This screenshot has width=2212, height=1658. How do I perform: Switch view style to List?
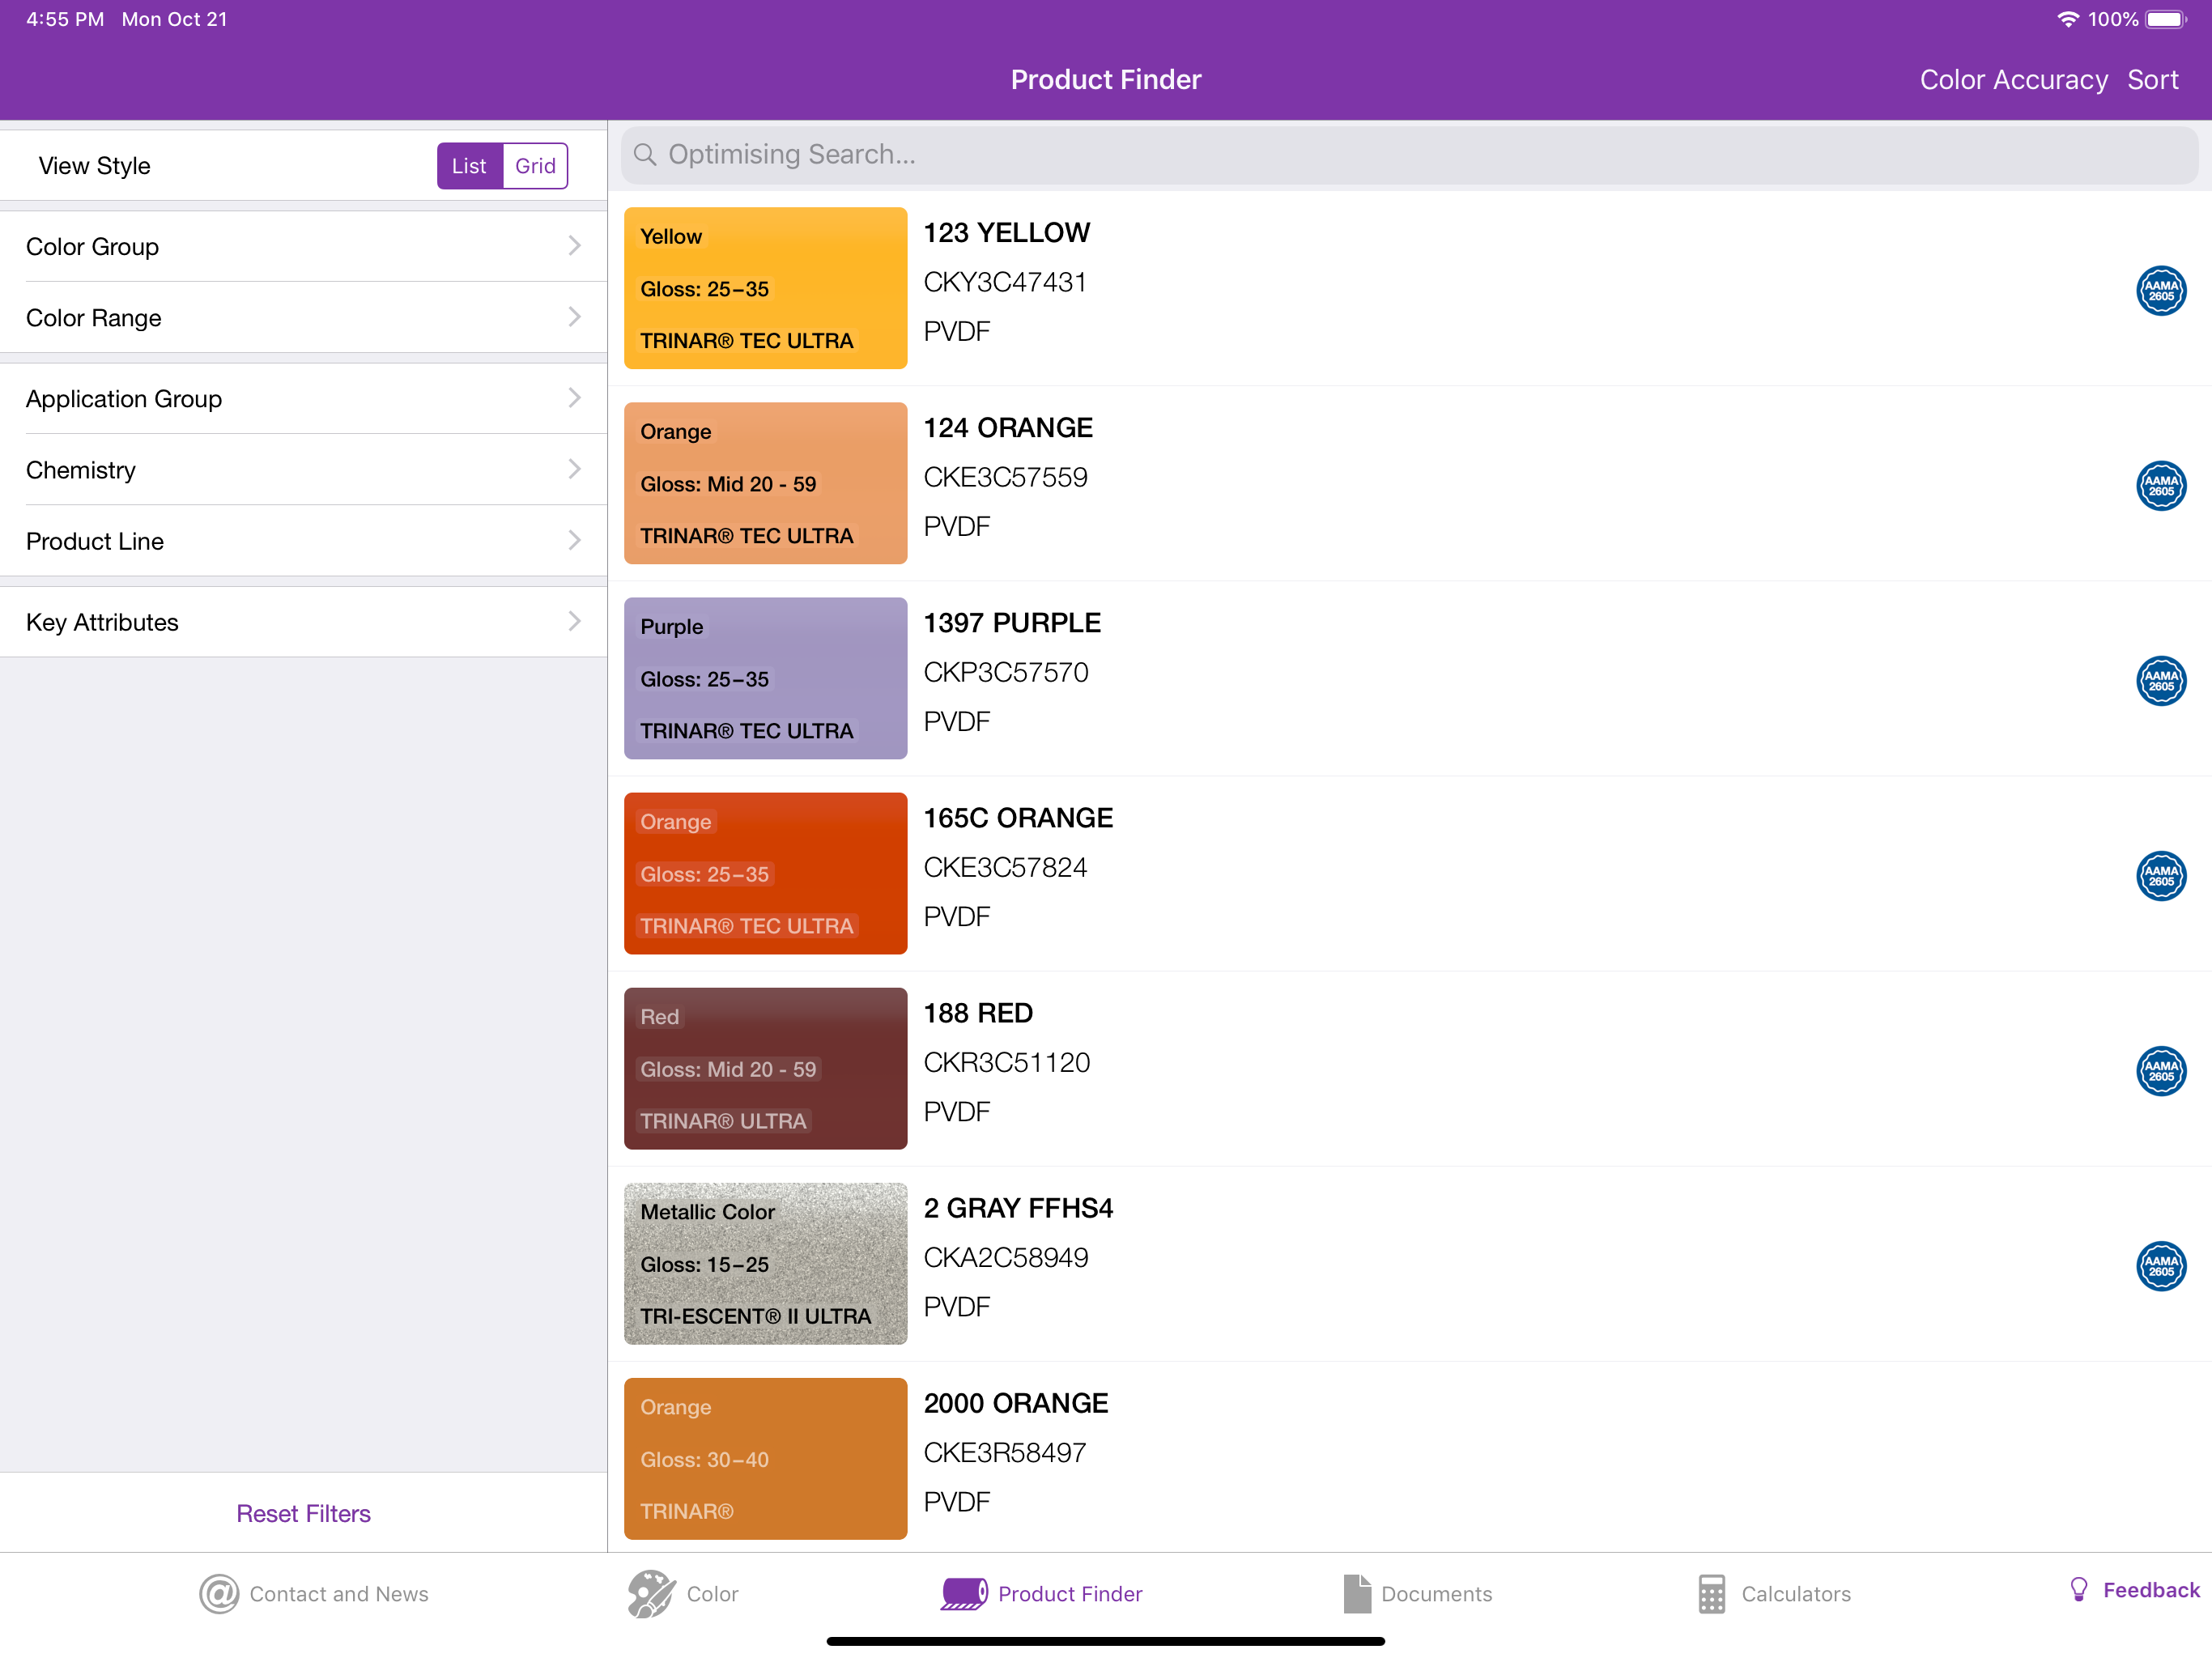point(469,166)
